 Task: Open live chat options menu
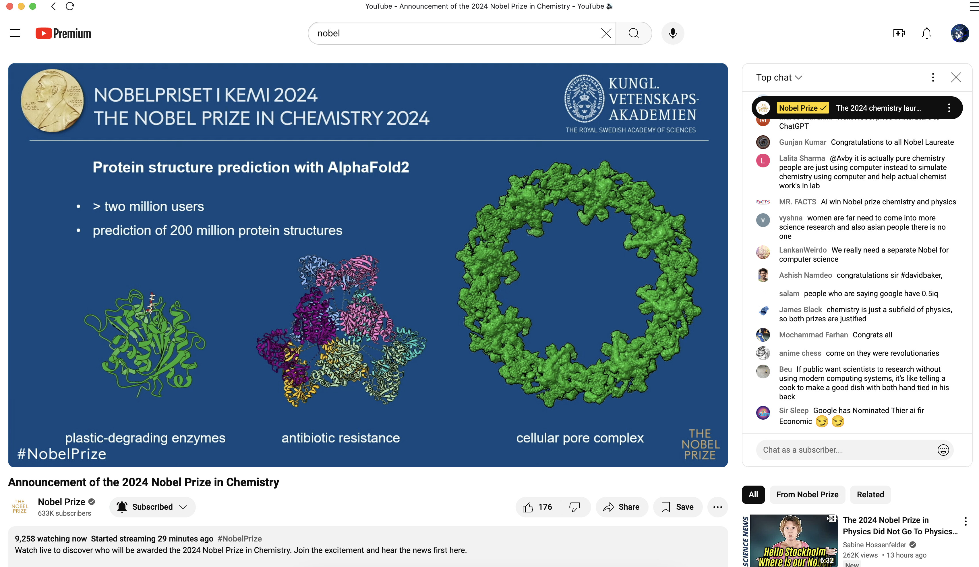click(932, 78)
